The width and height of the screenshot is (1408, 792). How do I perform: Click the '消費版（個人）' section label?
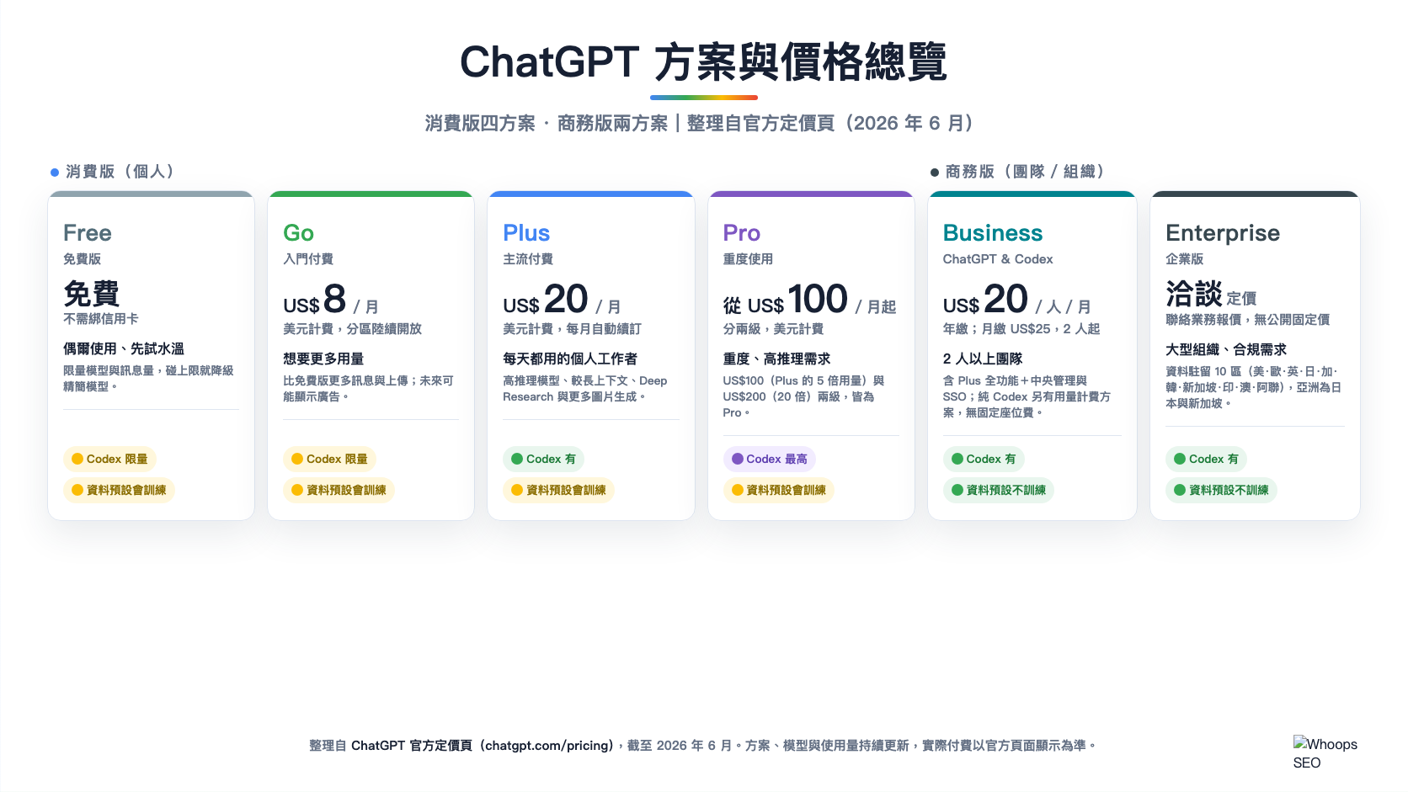point(120,172)
